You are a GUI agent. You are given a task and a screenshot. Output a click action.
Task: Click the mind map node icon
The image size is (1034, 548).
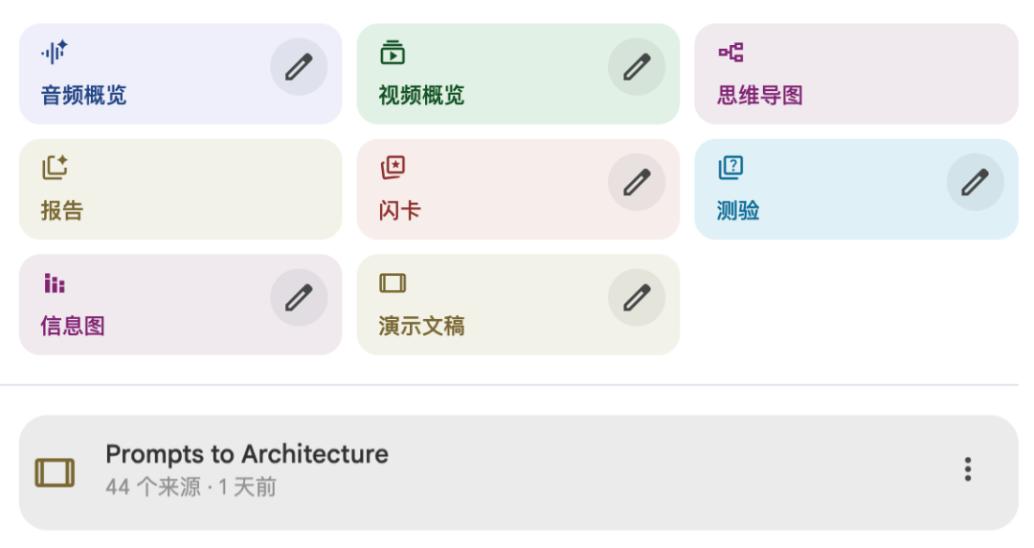[731, 53]
